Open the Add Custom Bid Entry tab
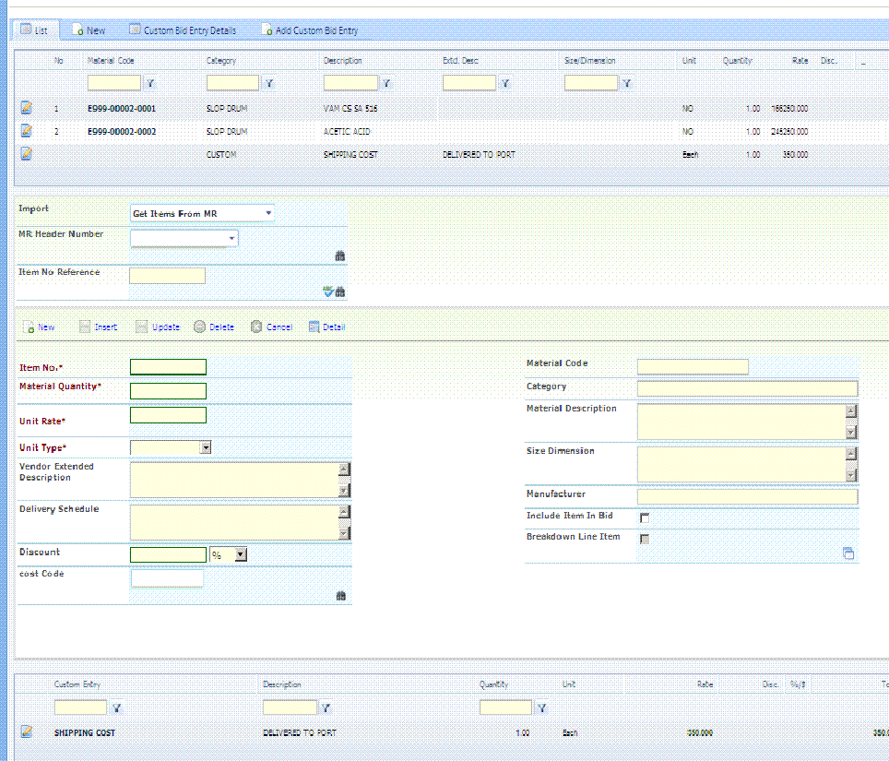889x761 pixels. [x=310, y=30]
